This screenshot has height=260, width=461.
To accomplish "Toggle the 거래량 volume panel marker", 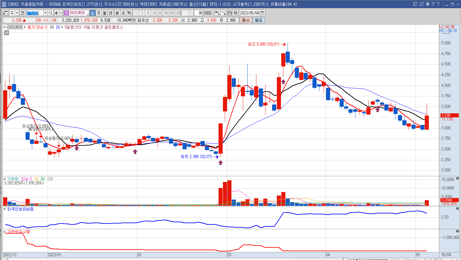I will click(x=5, y=179).
